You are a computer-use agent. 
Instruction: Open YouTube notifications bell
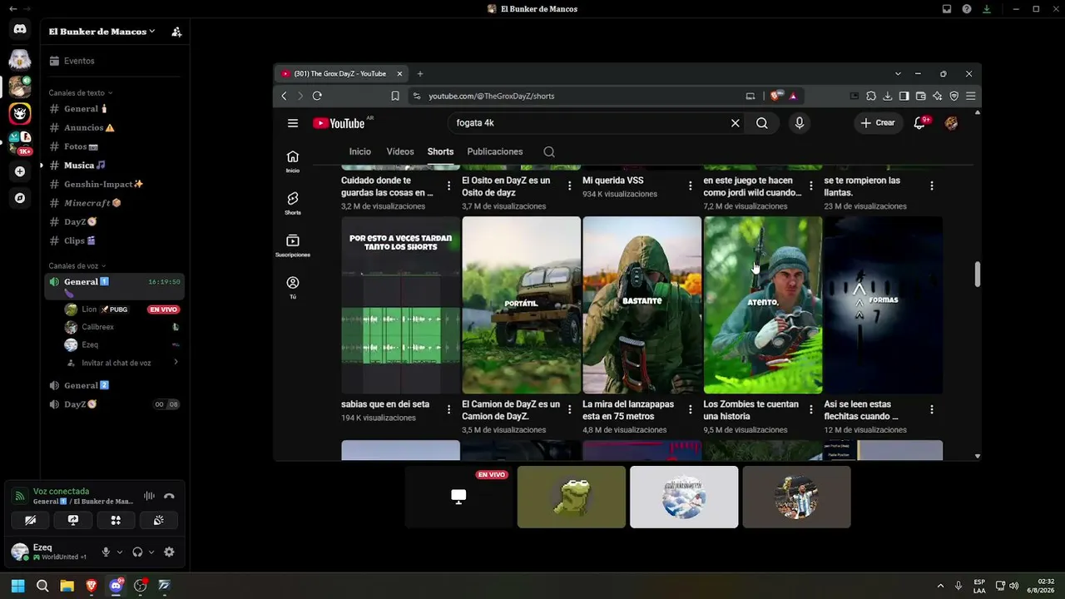click(x=920, y=123)
